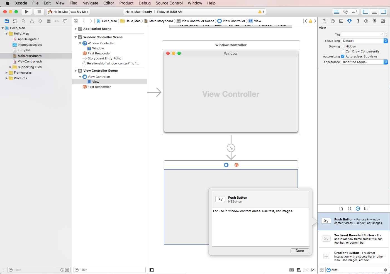This screenshot has width=390, height=274.
Task: Enable the Hidden drawing checkbox
Action: tap(342, 46)
